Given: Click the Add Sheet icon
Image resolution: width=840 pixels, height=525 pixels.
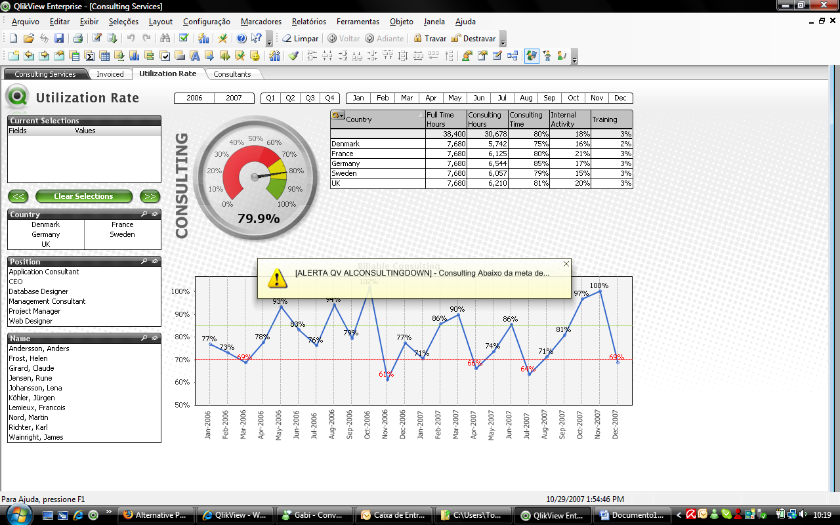Looking at the screenshot, I should (13, 56).
